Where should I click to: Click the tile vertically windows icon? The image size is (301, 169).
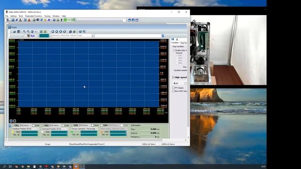pyautogui.click(x=137, y=20)
